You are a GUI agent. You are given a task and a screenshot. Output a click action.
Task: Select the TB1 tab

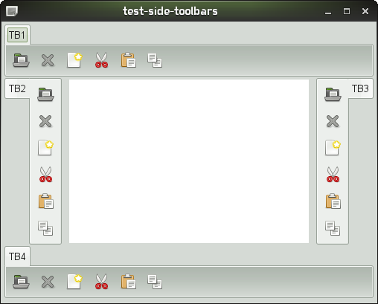(17, 35)
